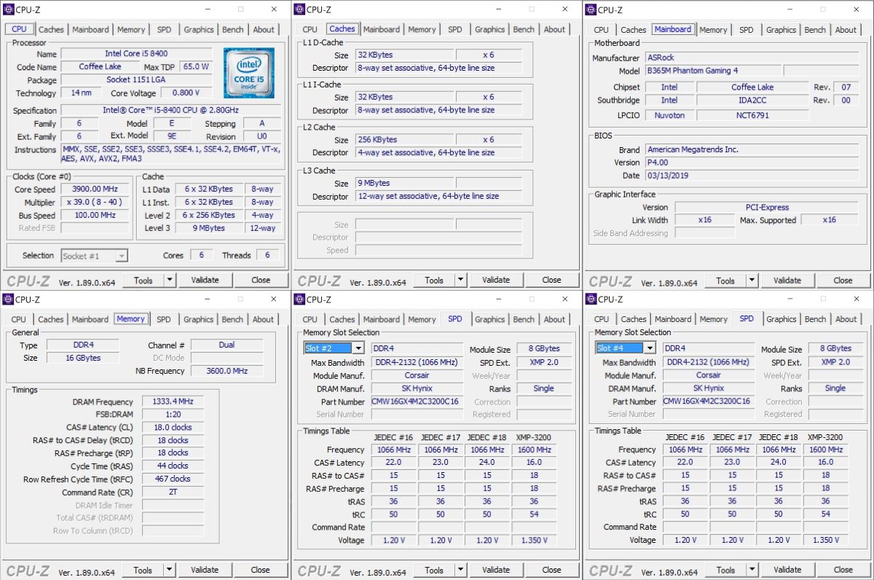This screenshot has width=874, height=580.
Task: Open the Slot #2 memory slot selector
Action: coord(334,348)
